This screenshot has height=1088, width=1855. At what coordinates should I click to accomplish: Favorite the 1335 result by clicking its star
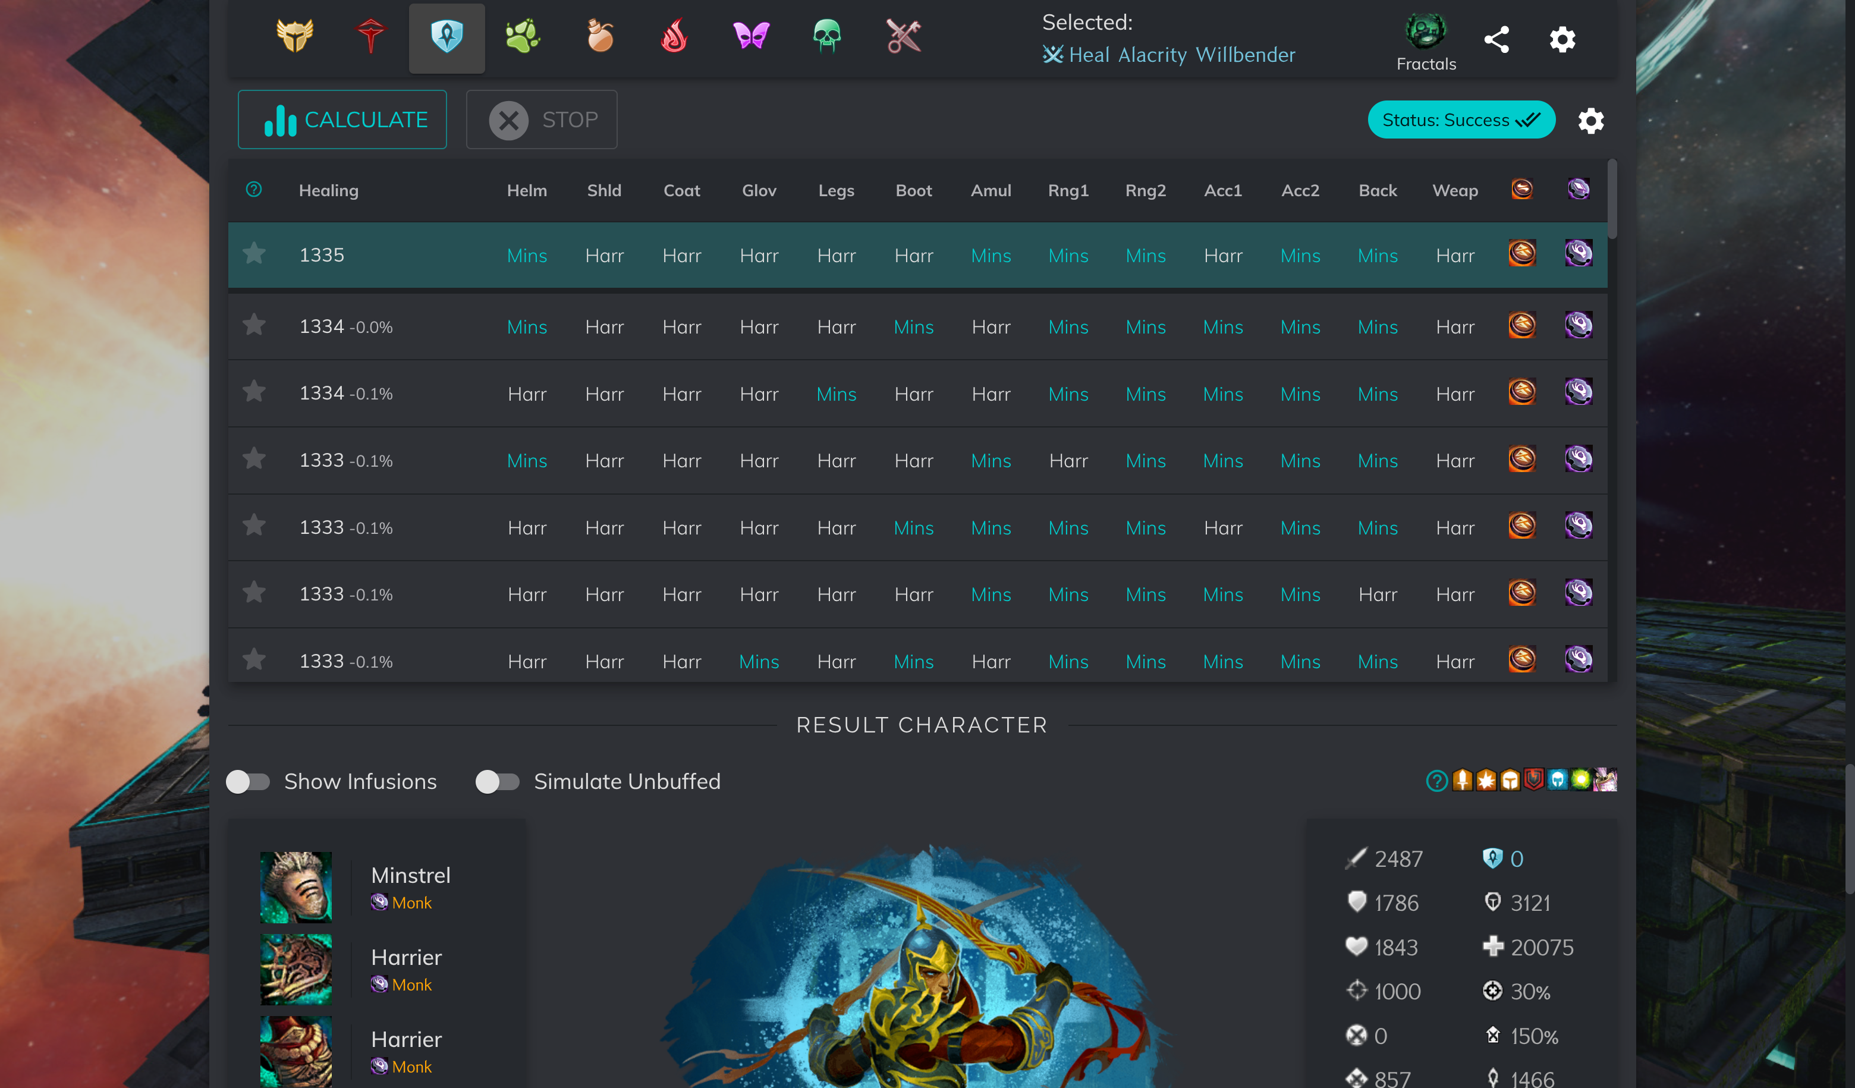pos(254,254)
